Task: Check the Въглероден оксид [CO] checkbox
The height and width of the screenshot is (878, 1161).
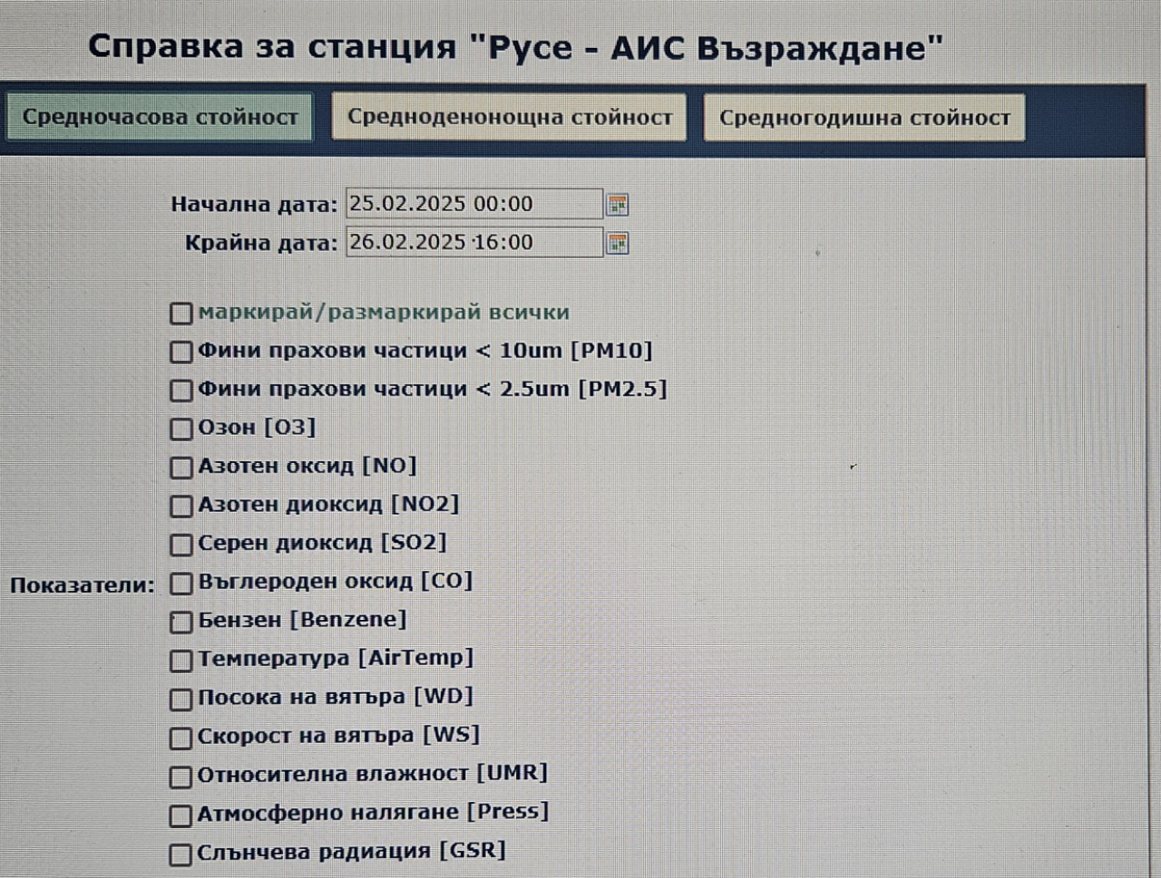Action: tap(181, 583)
